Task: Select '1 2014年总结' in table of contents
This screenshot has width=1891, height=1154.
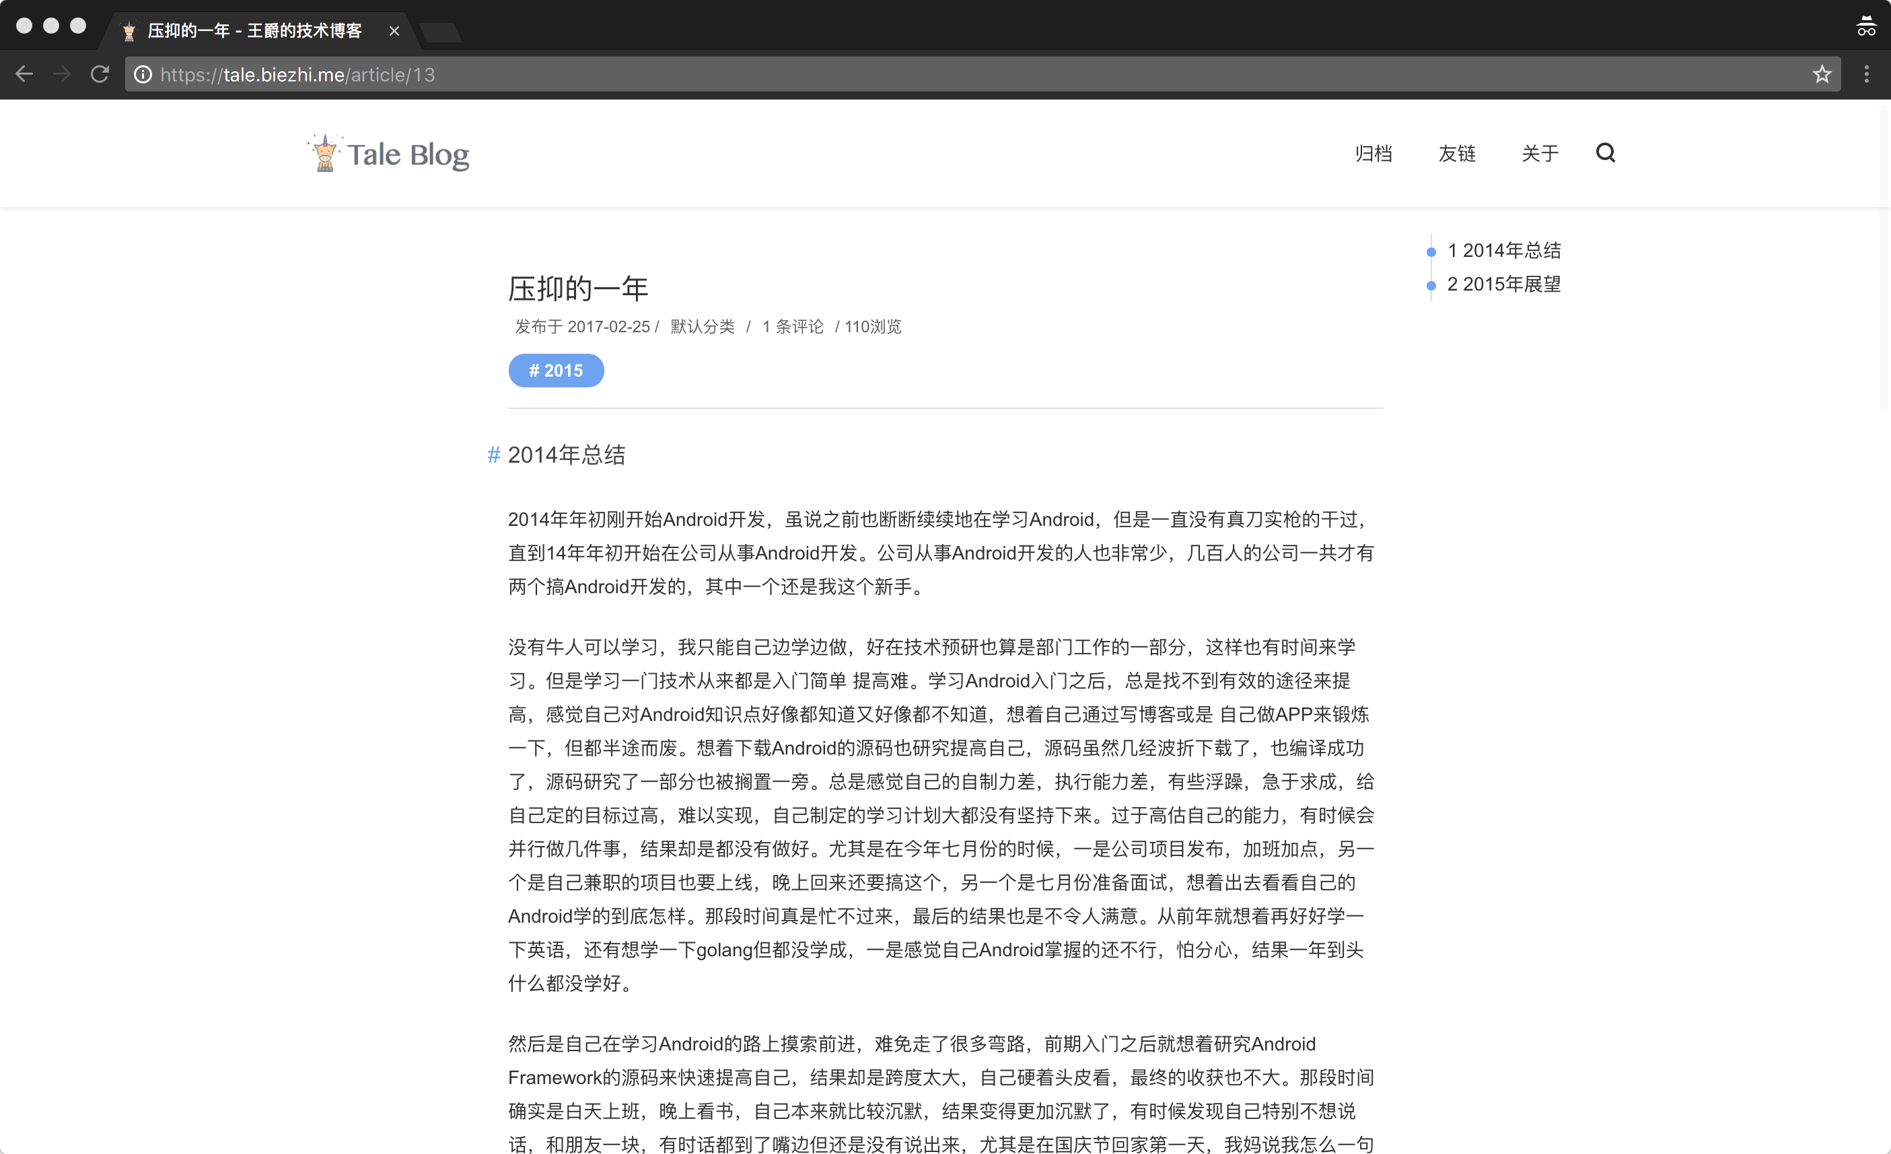Action: (x=1503, y=251)
